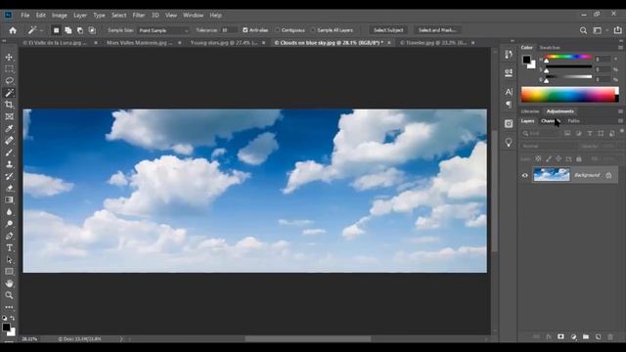Image resolution: width=626 pixels, height=352 pixels.
Task: Add a layer mask icon
Action: click(560, 336)
